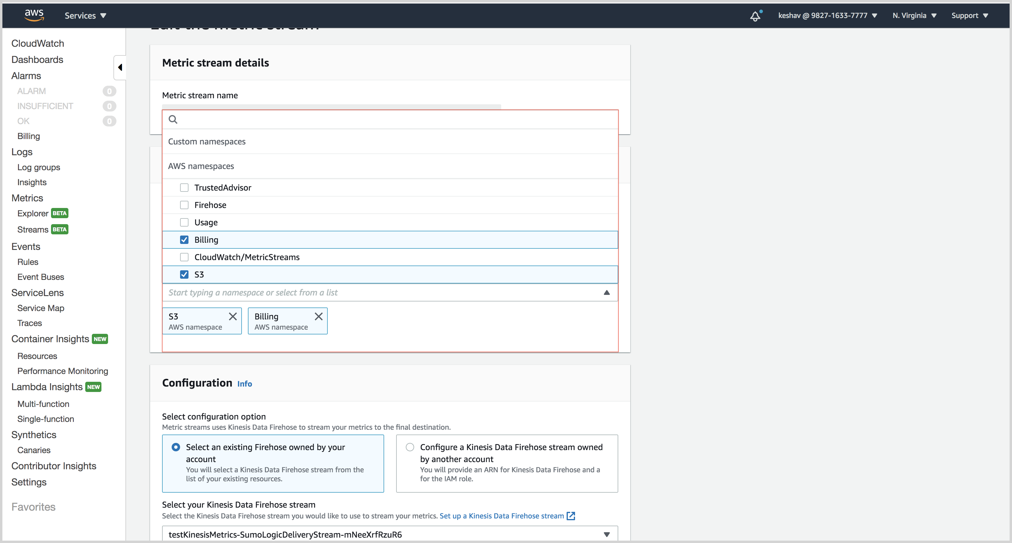
Task: Toggle the S3 namespace checkbox
Action: (185, 274)
